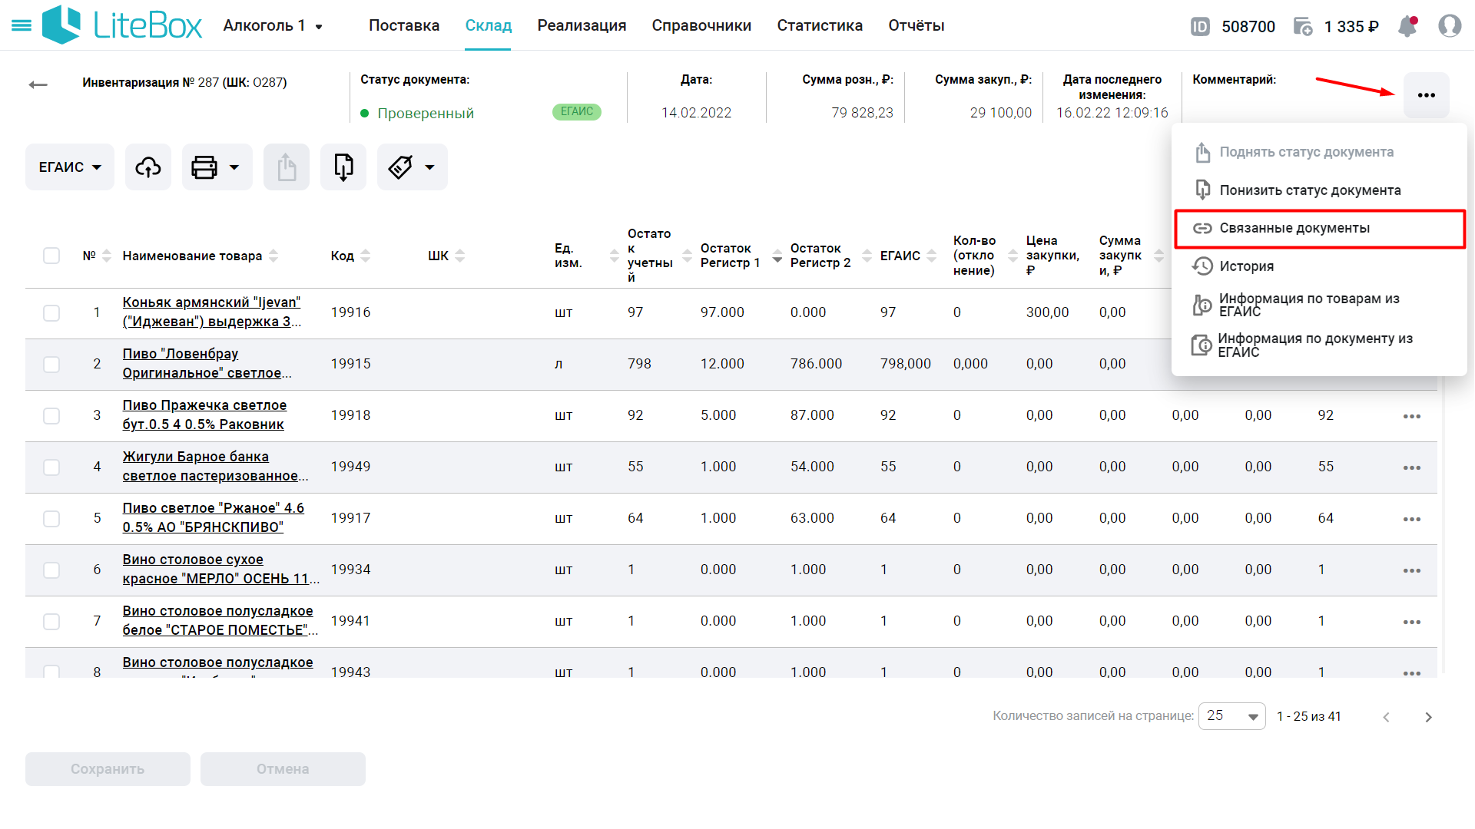Sort by Ед. изм. column arrow
The width and height of the screenshot is (1475, 829).
[x=615, y=256]
